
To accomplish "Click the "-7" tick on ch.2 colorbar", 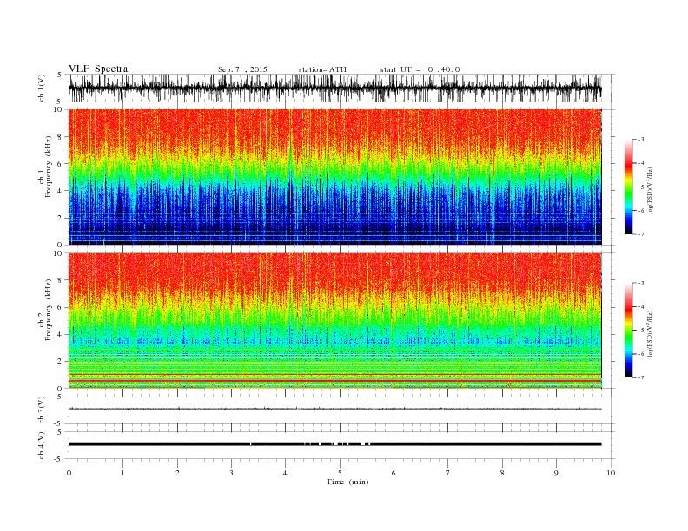I will coord(641,377).
